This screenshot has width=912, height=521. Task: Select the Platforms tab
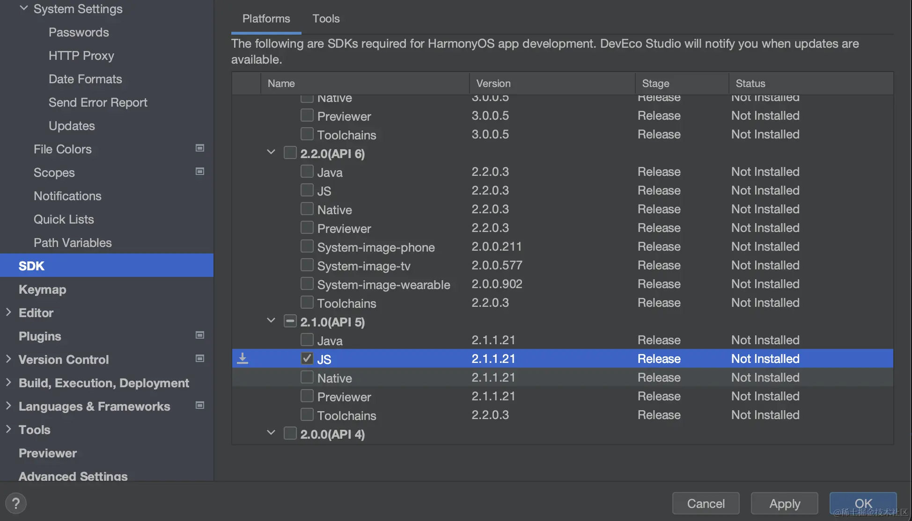click(x=266, y=19)
